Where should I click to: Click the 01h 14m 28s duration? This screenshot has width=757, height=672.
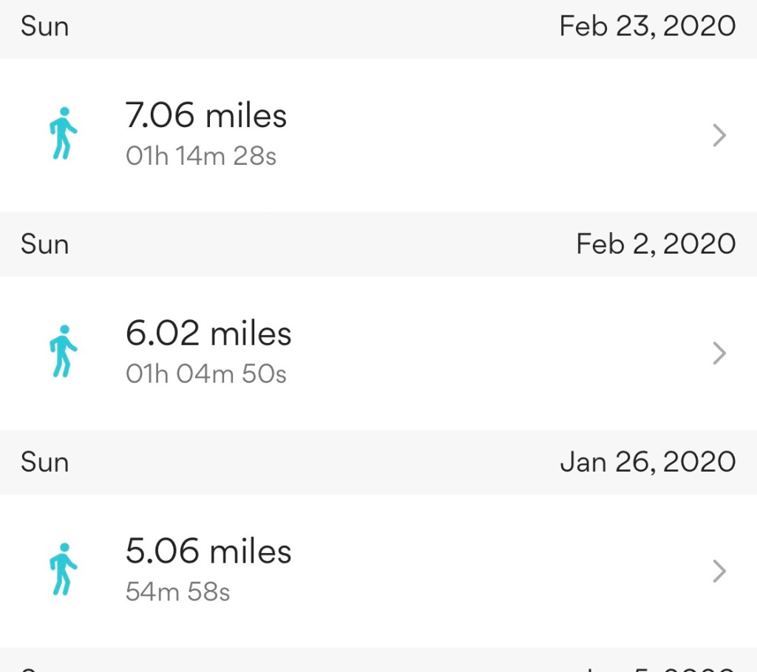201,157
